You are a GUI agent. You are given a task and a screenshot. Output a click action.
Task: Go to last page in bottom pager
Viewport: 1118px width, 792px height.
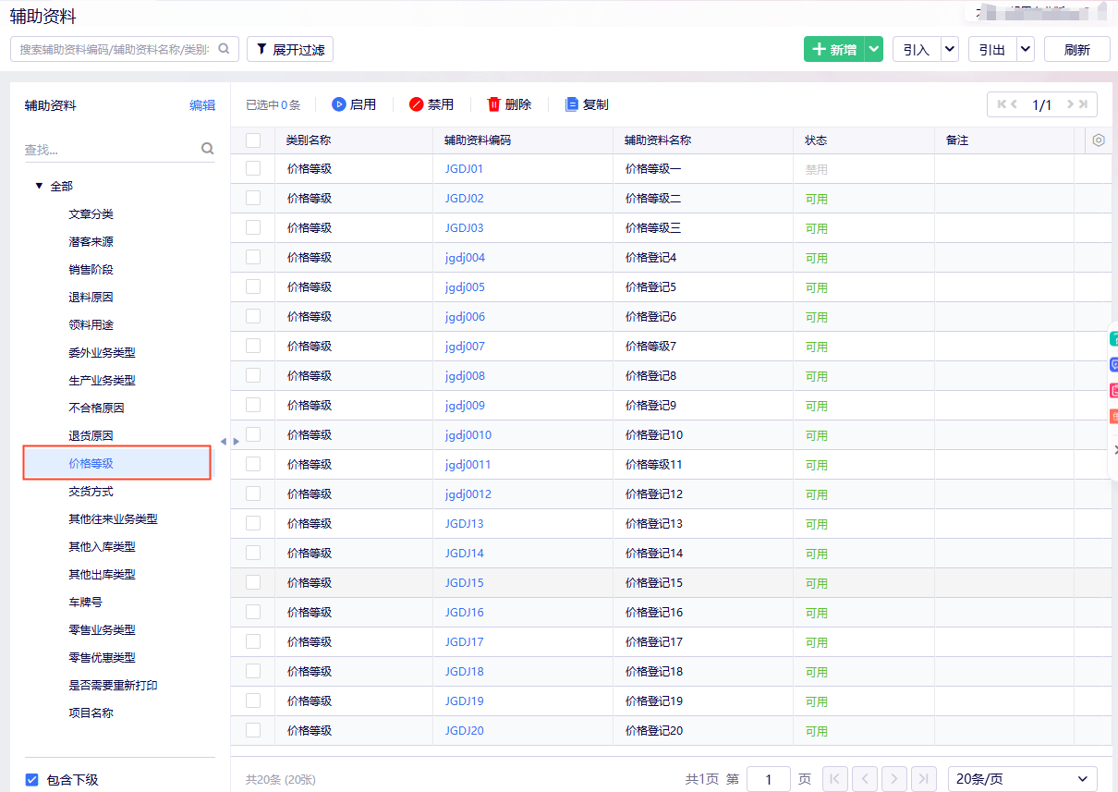click(x=924, y=779)
